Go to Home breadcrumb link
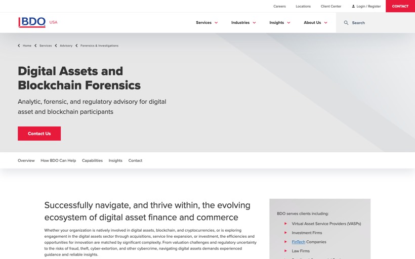Image resolution: width=415 pixels, height=259 pixels. tap(27, 46)
